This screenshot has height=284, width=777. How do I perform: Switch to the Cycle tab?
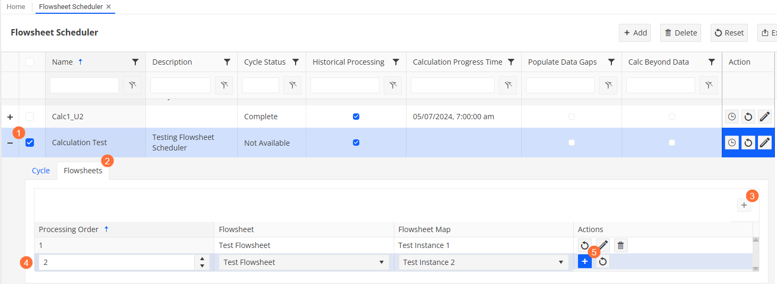click(x=41, y=171)
